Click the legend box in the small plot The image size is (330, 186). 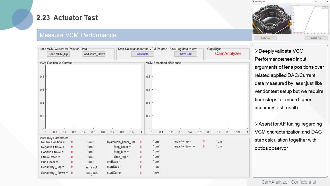[x=325, y=8]
